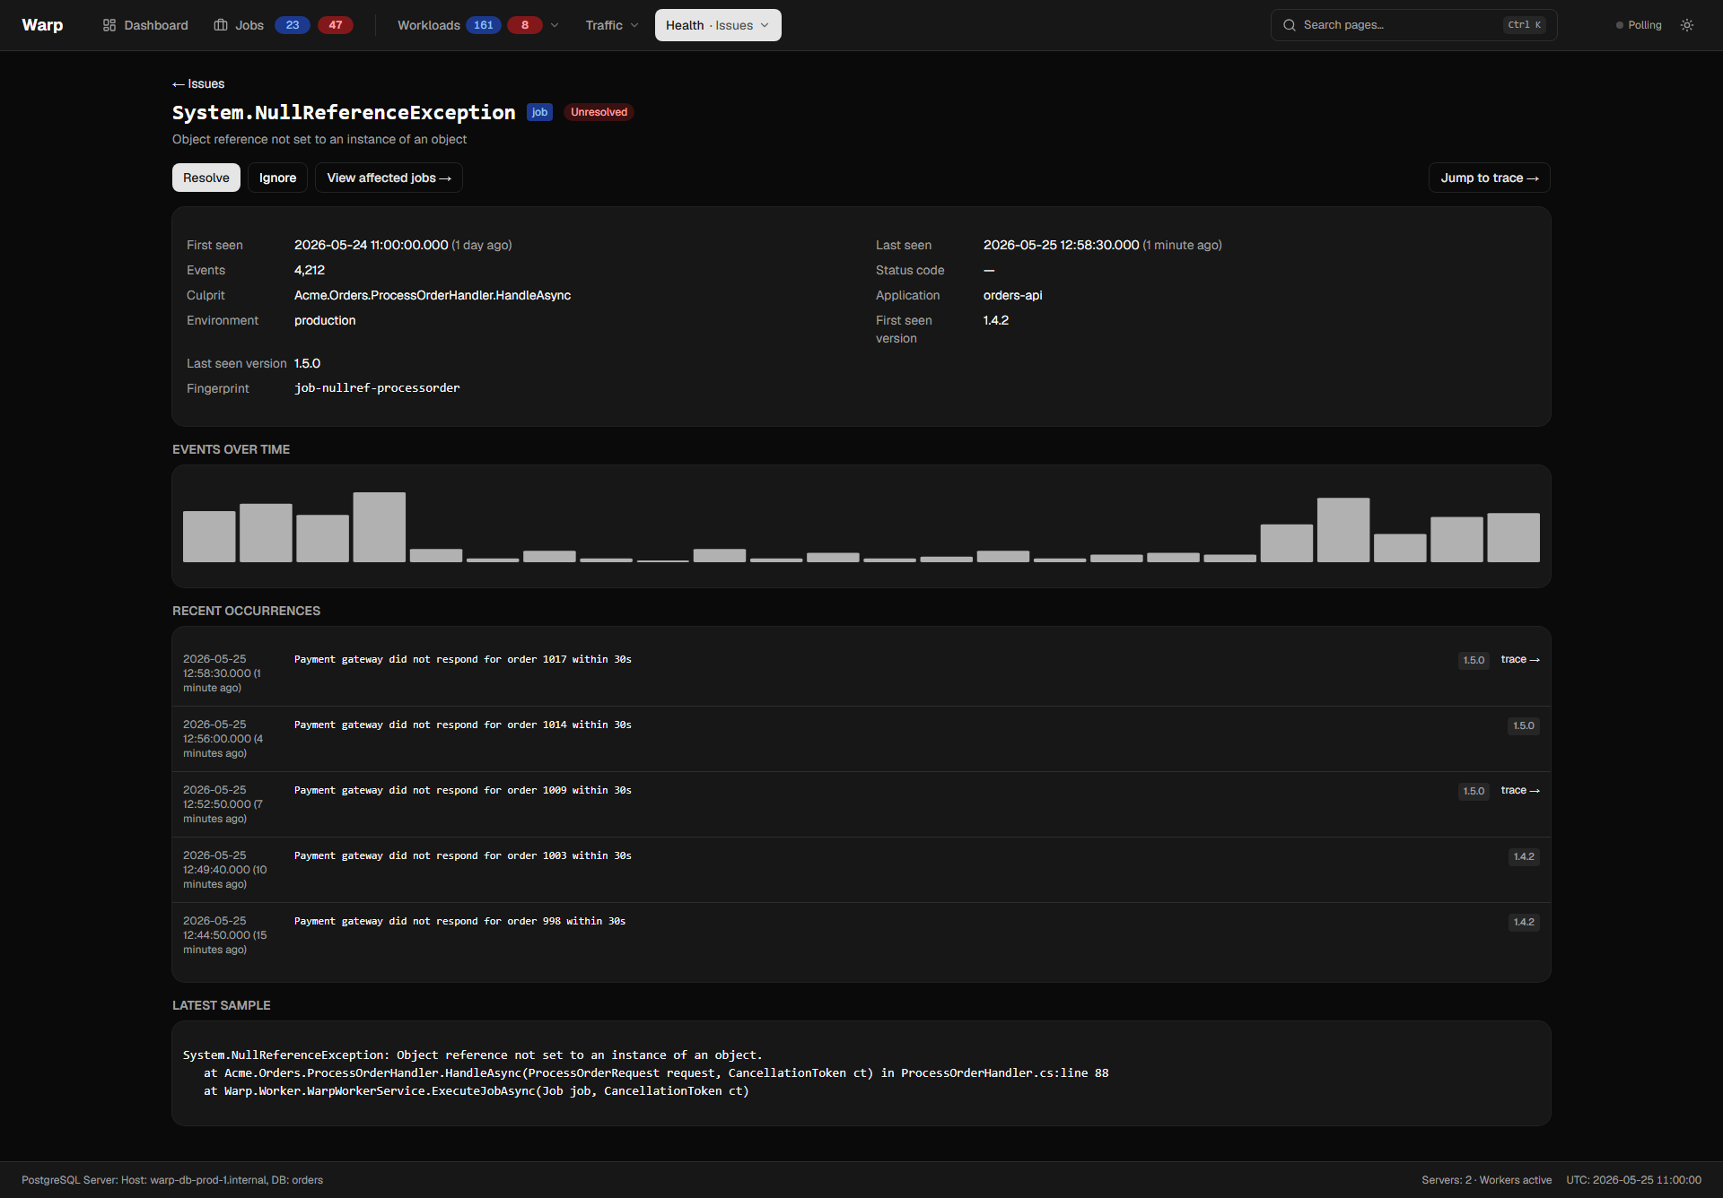Open the Dashboard page
Viewport: 1723px width, 1198px height.
point(145,25)
